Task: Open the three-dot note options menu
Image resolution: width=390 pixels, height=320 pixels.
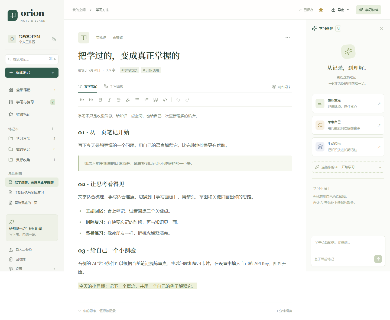Action: 288,38
